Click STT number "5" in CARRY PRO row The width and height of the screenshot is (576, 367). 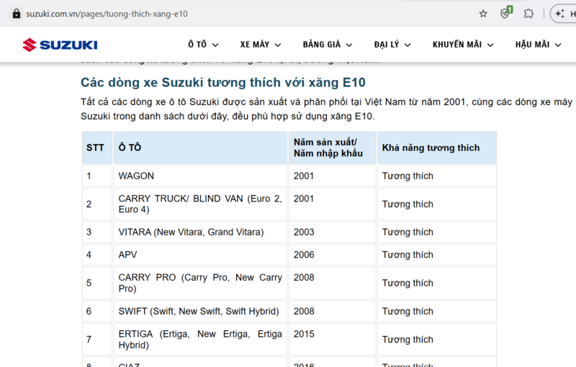(x=89, y=283)
